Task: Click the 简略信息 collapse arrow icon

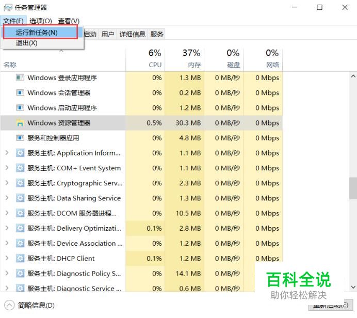Action: click(x=9, y=305)
